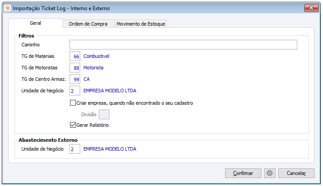Image resolution: width=323 pixels, height=186 pixels.
Task: Click Unidade de Negócio field in Abastecimento Externo
Action: tap(75, 149)
